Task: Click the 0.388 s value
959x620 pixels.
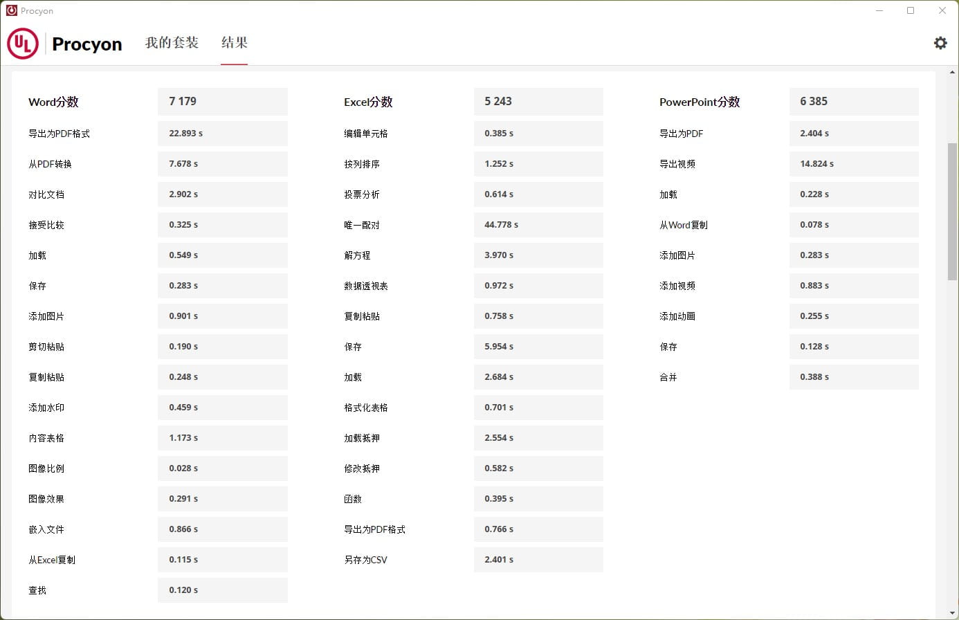Action: pyautogui.click(x=854, y=377)
